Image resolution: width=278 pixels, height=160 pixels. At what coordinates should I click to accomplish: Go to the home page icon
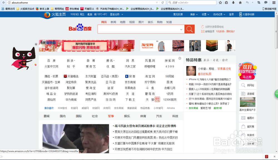[240, 3]
